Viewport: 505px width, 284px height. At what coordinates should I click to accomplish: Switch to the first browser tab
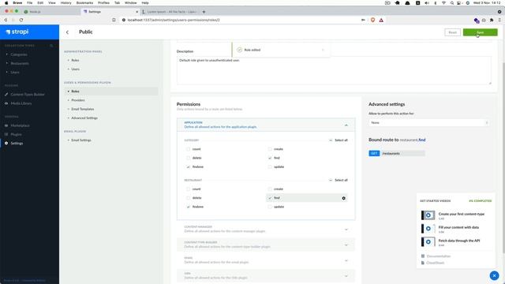(x=50, y=12)
